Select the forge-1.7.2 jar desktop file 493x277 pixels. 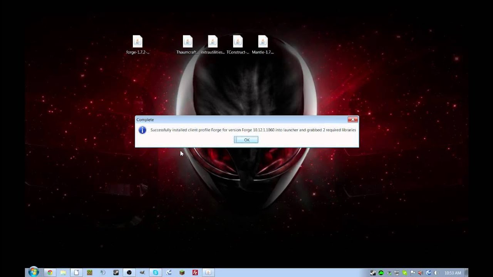pos(138,45)
